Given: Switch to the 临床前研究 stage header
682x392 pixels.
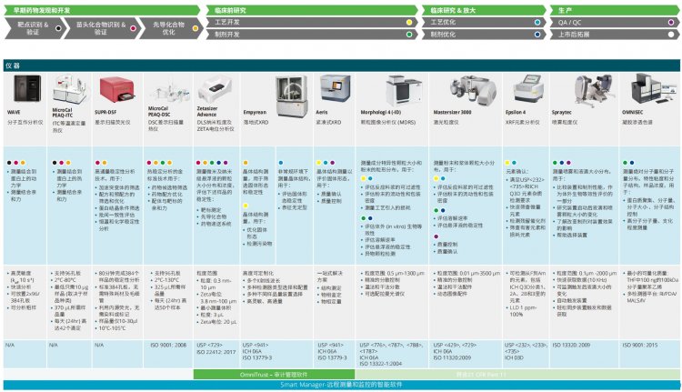Looking at the screenshot, I should coord(311,10).
